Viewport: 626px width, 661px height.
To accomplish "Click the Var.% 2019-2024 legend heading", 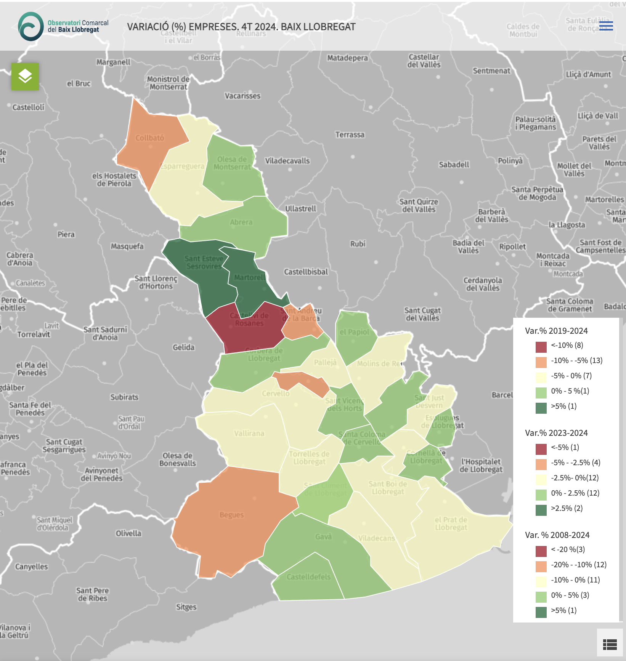I will coord(556,331).
